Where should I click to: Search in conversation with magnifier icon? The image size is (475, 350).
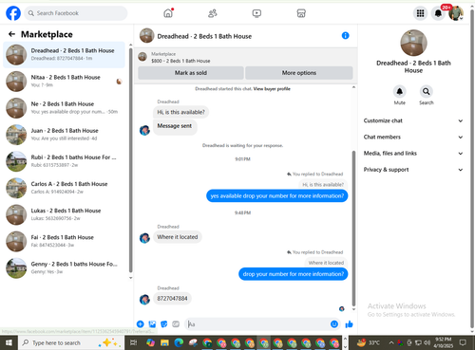(x=427, y=92)
